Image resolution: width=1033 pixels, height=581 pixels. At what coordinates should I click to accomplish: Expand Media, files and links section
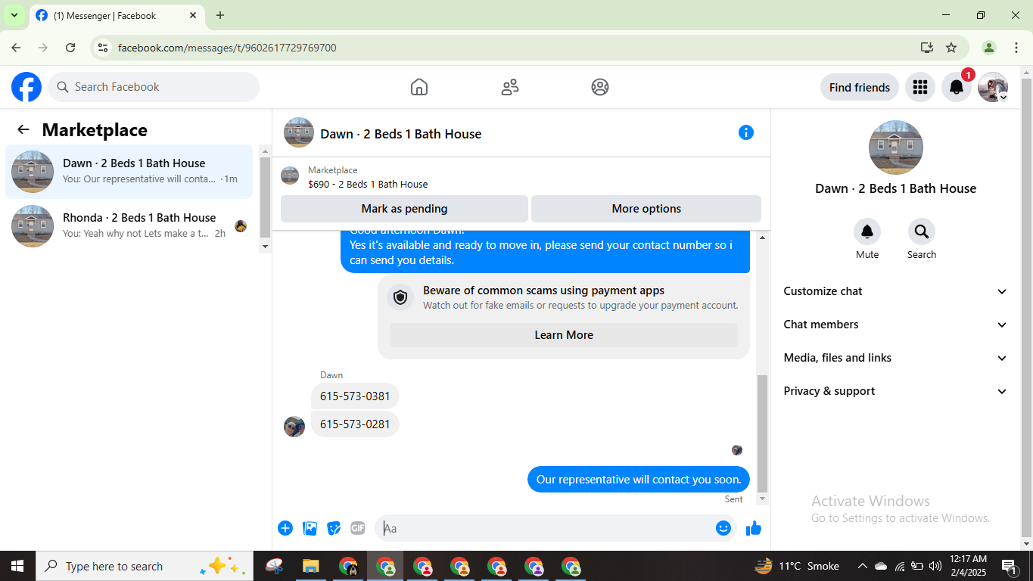pos(895,358)
